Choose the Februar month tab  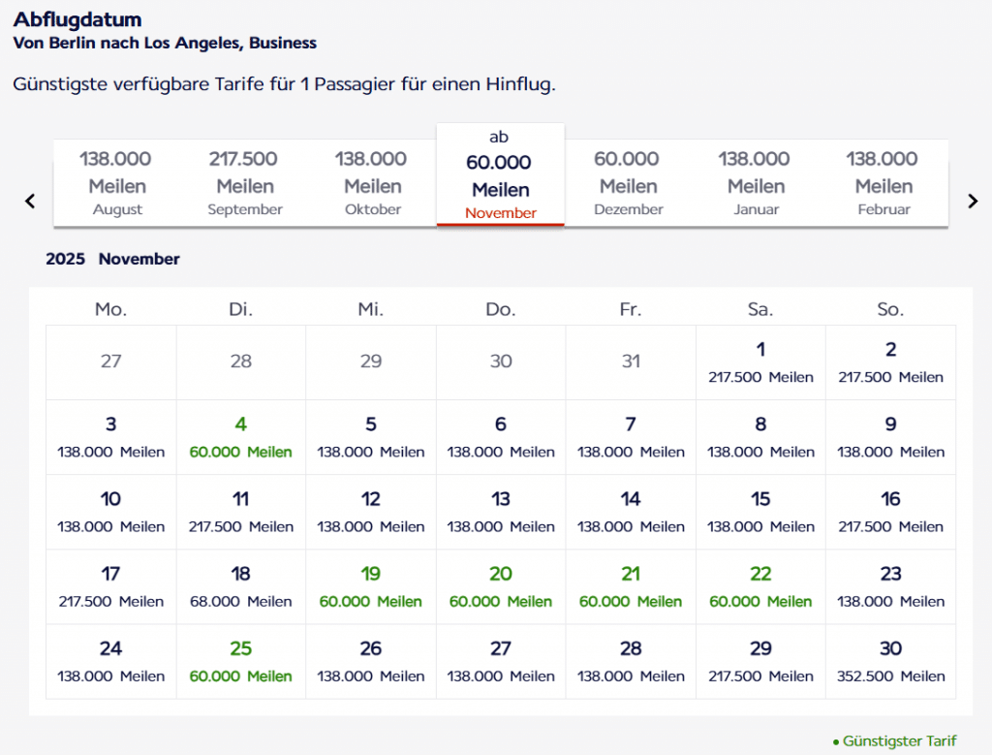click(883, 183)
